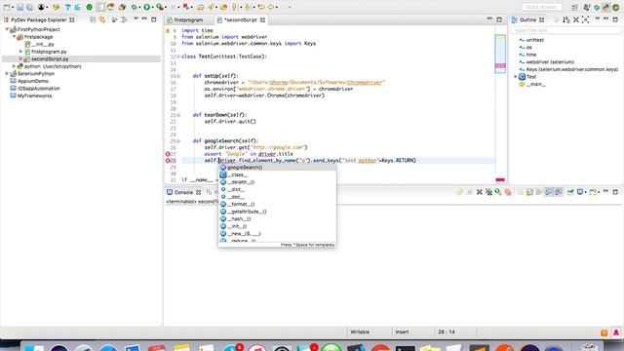Switch to the PyDev perspective icon
This screenshot has height=351, width=624.
(x=605, y=7)
